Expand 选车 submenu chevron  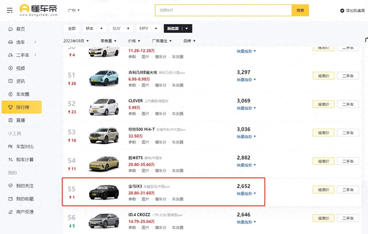pos(35,42)
